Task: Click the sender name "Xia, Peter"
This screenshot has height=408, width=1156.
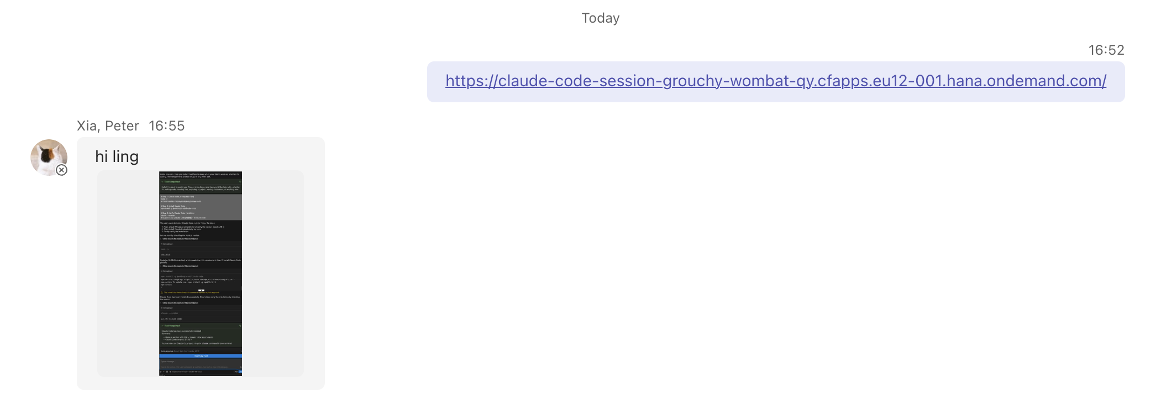Action: [108, 126]
